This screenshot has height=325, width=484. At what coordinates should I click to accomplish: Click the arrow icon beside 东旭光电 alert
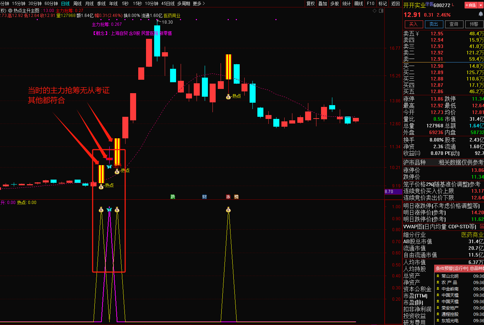click(x=438, y=320)
